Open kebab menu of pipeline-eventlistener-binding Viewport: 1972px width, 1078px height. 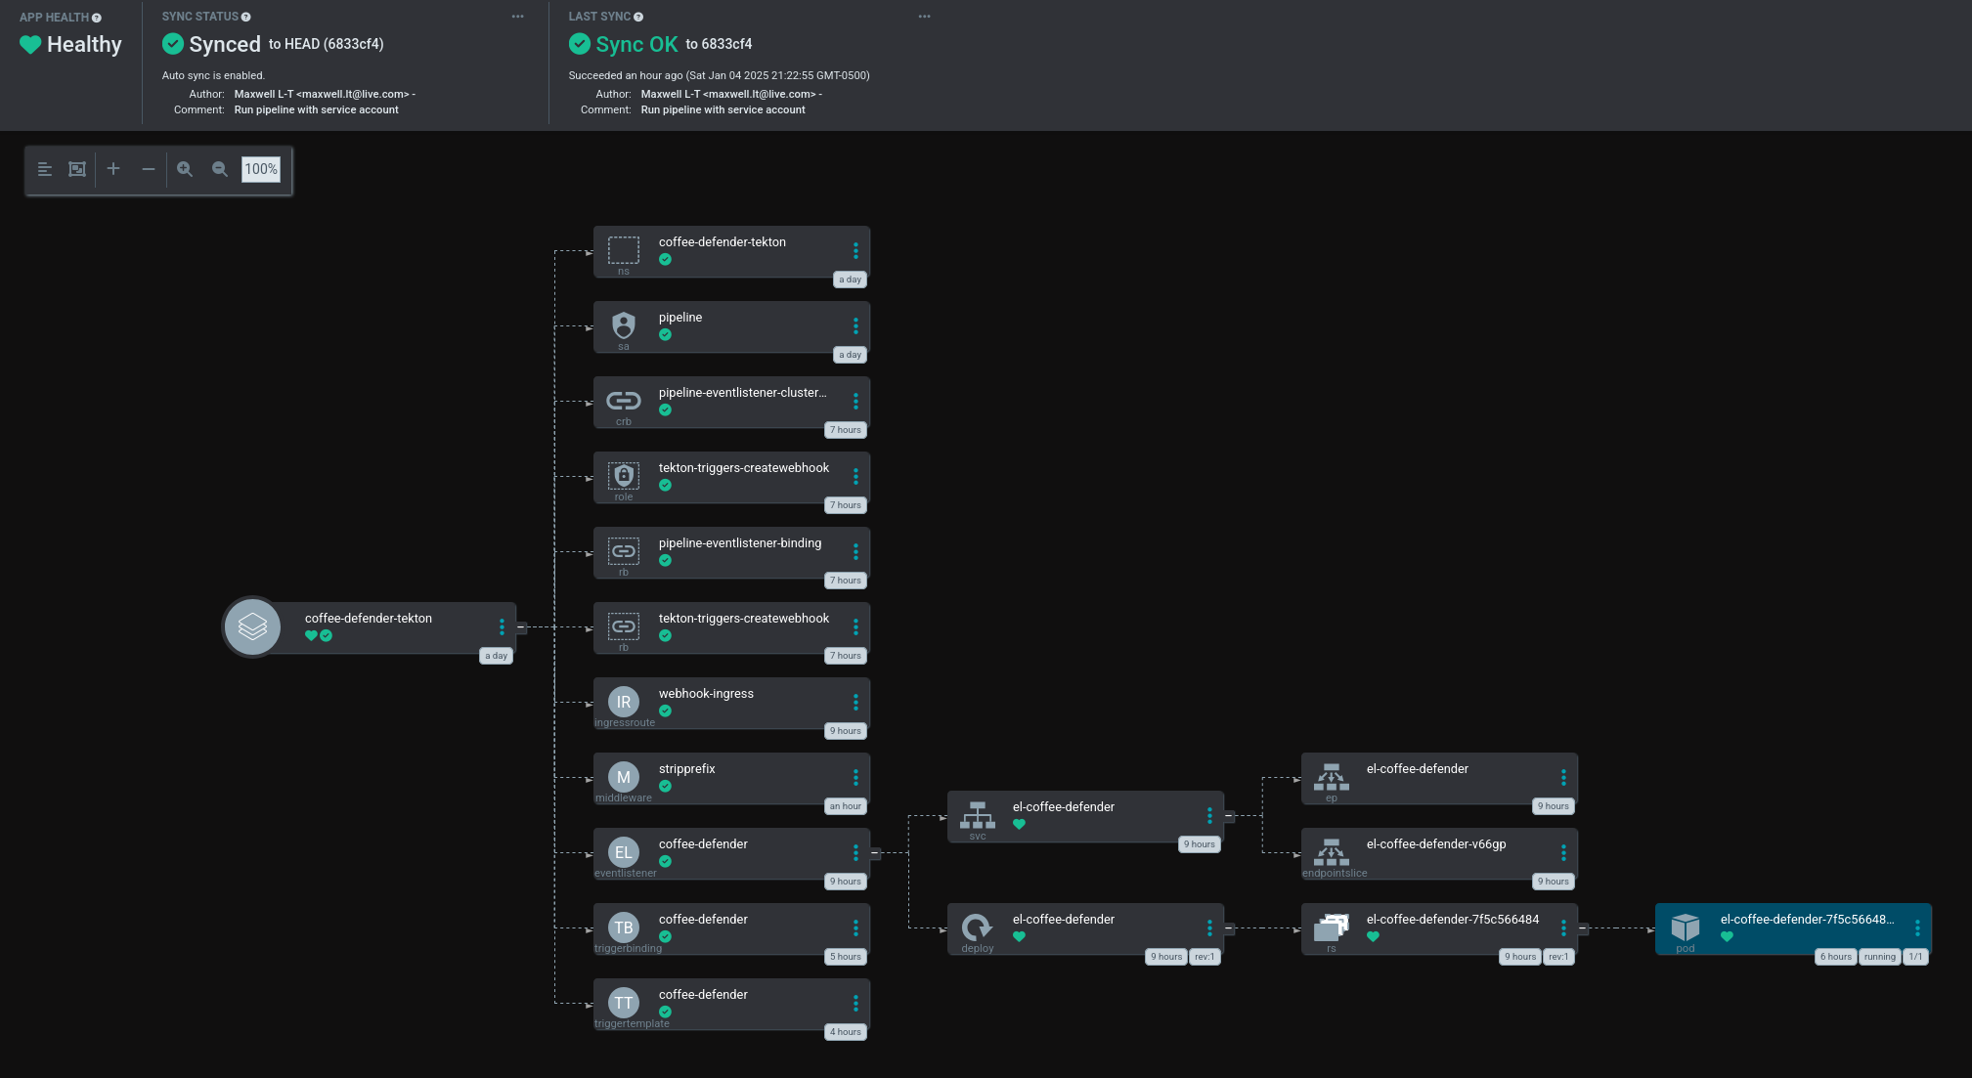(x=855, y=552)
